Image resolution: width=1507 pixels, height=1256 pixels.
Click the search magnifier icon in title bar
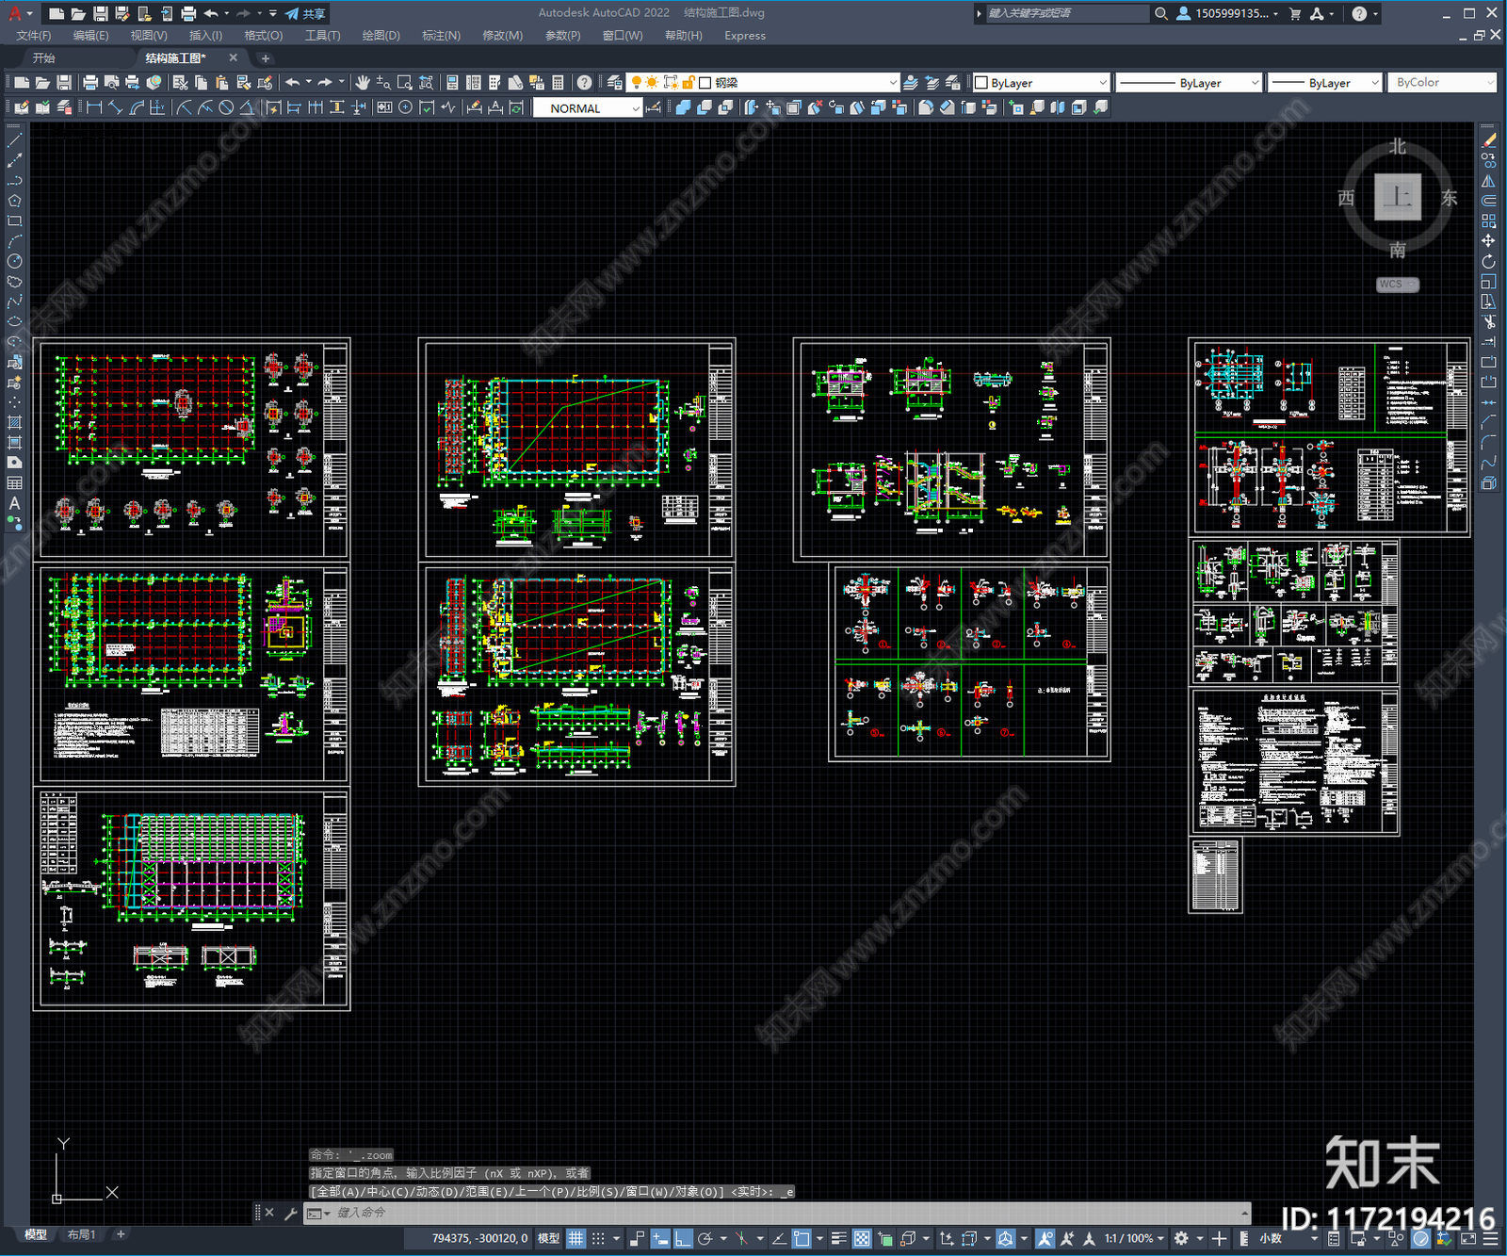[x=1161, y=13]
